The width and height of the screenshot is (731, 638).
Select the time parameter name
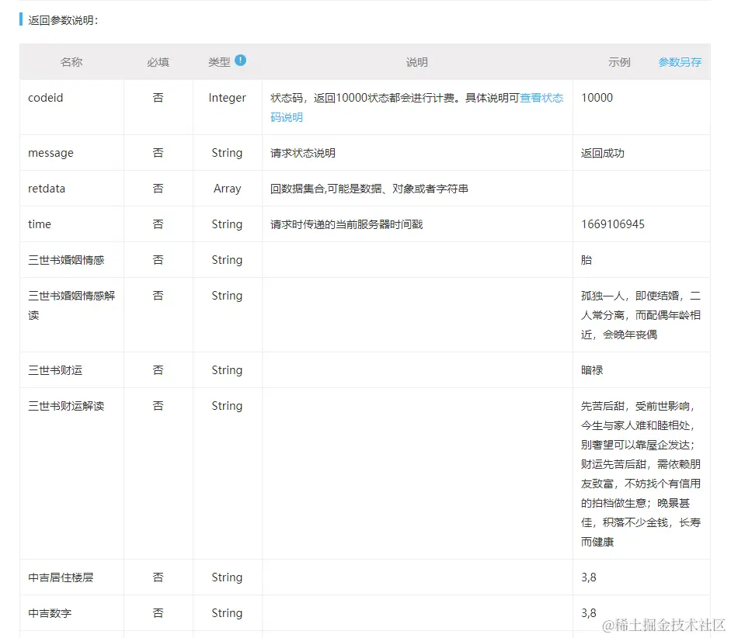pyautogui.click(x=40, y=224)
